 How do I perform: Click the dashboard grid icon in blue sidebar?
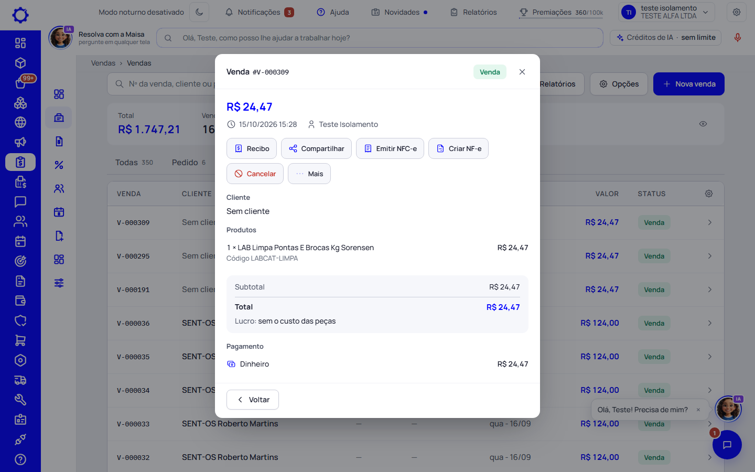pyautogui.click(x=20, y=43)
